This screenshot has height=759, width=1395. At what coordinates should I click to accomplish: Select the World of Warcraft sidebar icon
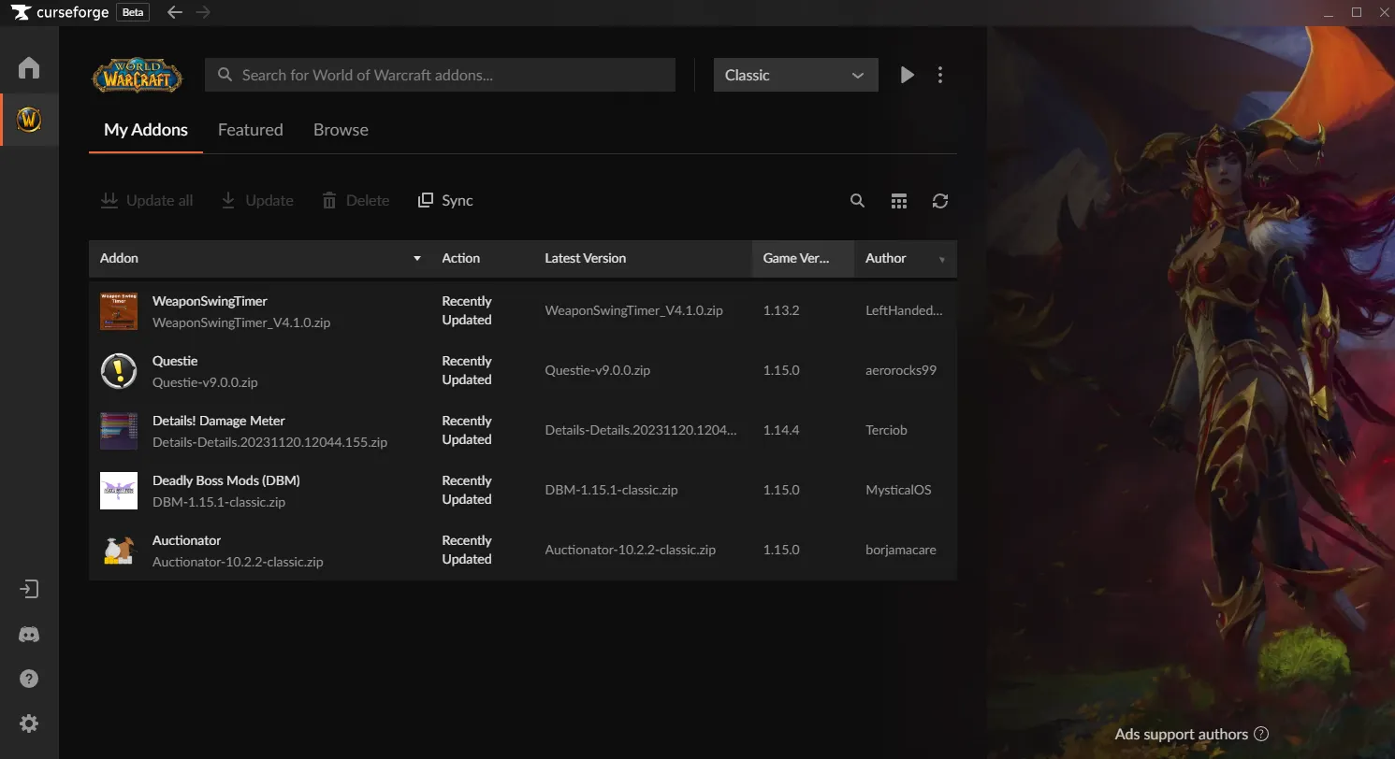coord(29,120)
